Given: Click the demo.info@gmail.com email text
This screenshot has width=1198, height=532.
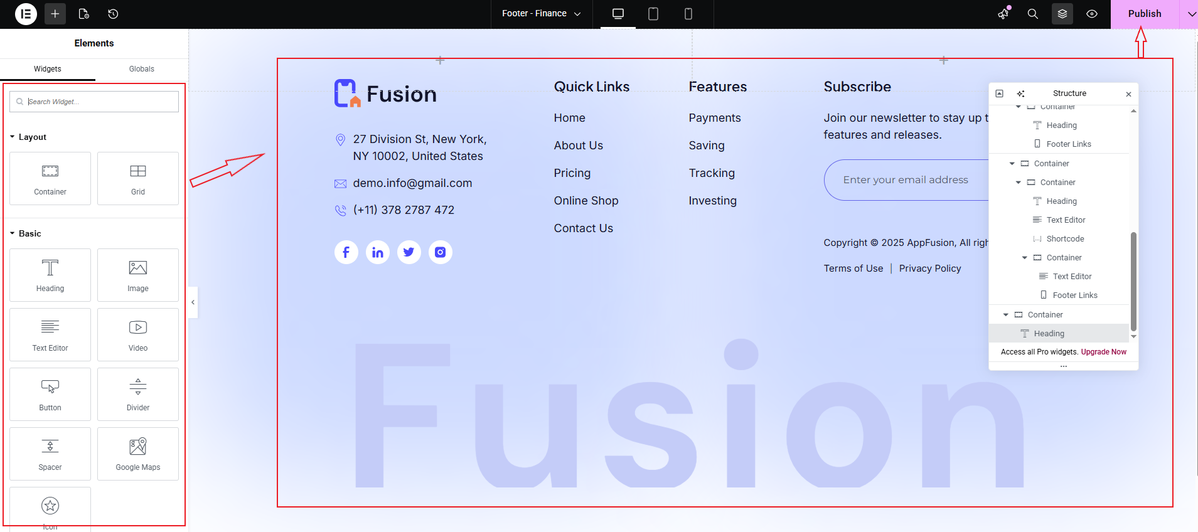Looking at the screenshot, I should click(x=412, y=183).
